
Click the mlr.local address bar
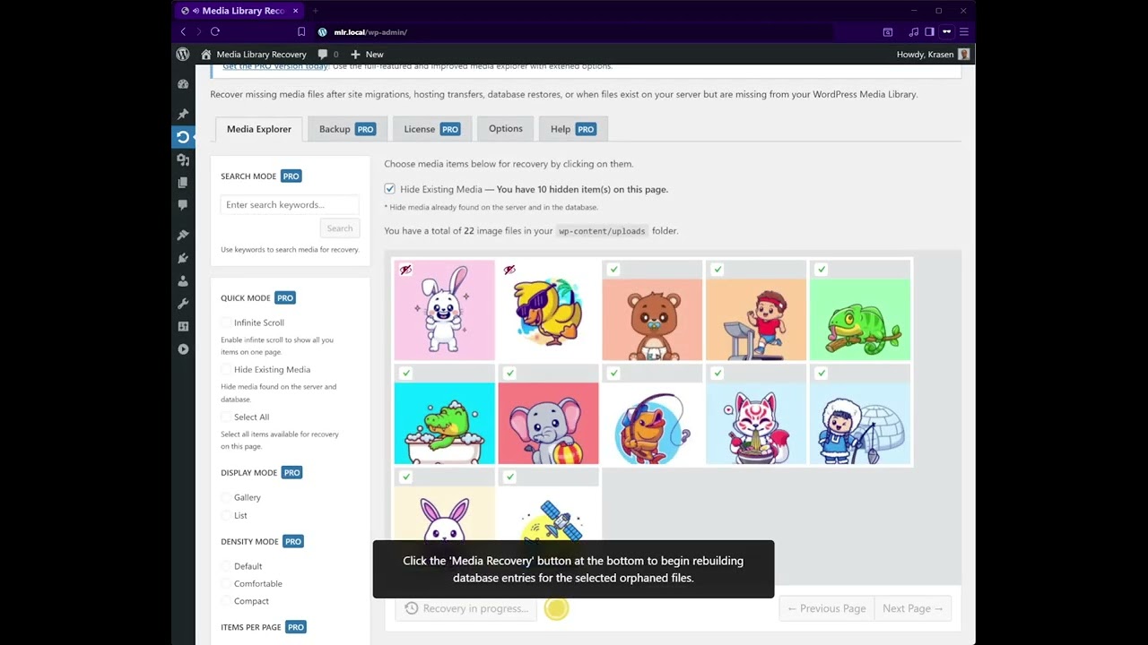574,31
